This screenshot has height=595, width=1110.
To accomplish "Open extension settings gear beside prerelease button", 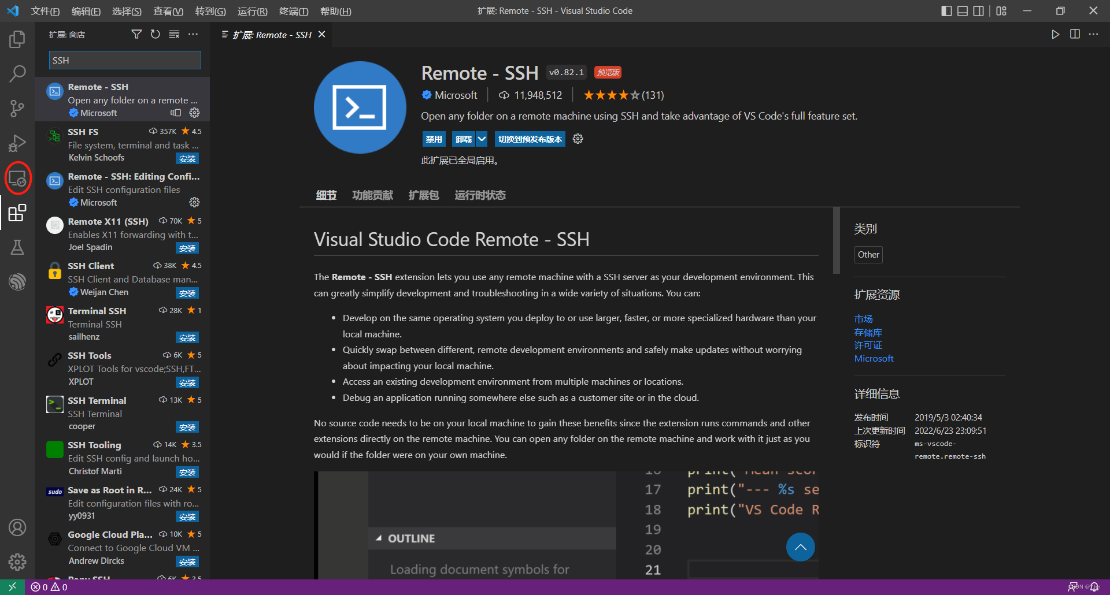I will click(578, 139).
